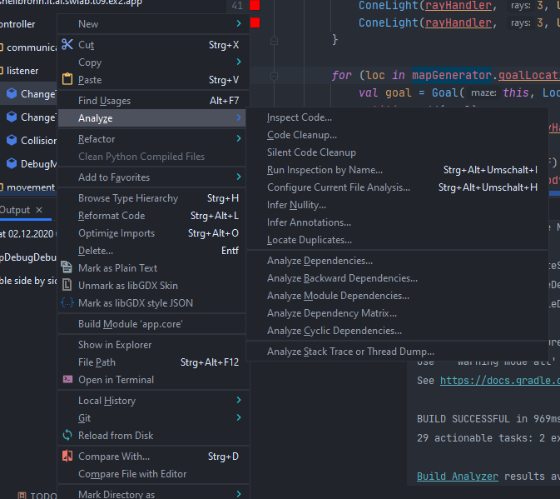Click the Cut scissors icon
Image resolution: width=560 pixels, height=499 pixels.
(x=68, y=45)
